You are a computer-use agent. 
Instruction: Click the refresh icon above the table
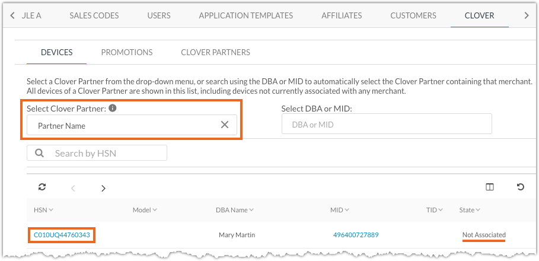(42, 187)
